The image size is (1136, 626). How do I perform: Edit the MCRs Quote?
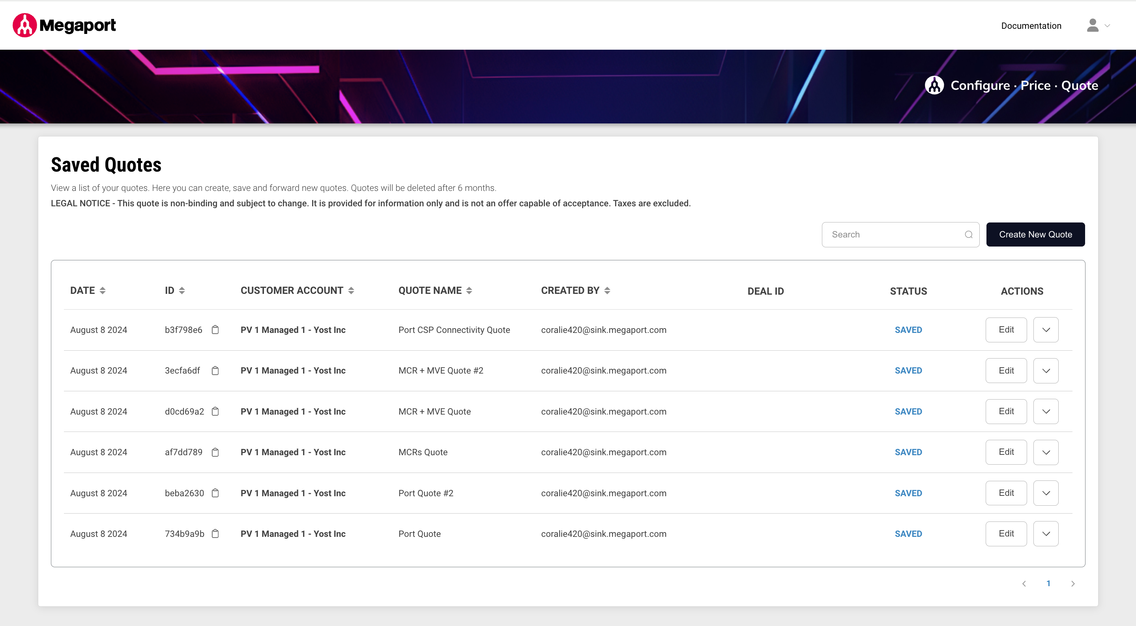[1006, 452]
